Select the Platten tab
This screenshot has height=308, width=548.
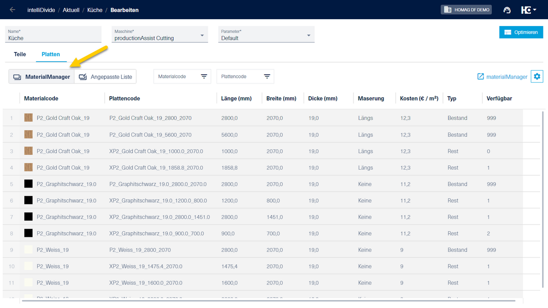pos(51,54)
